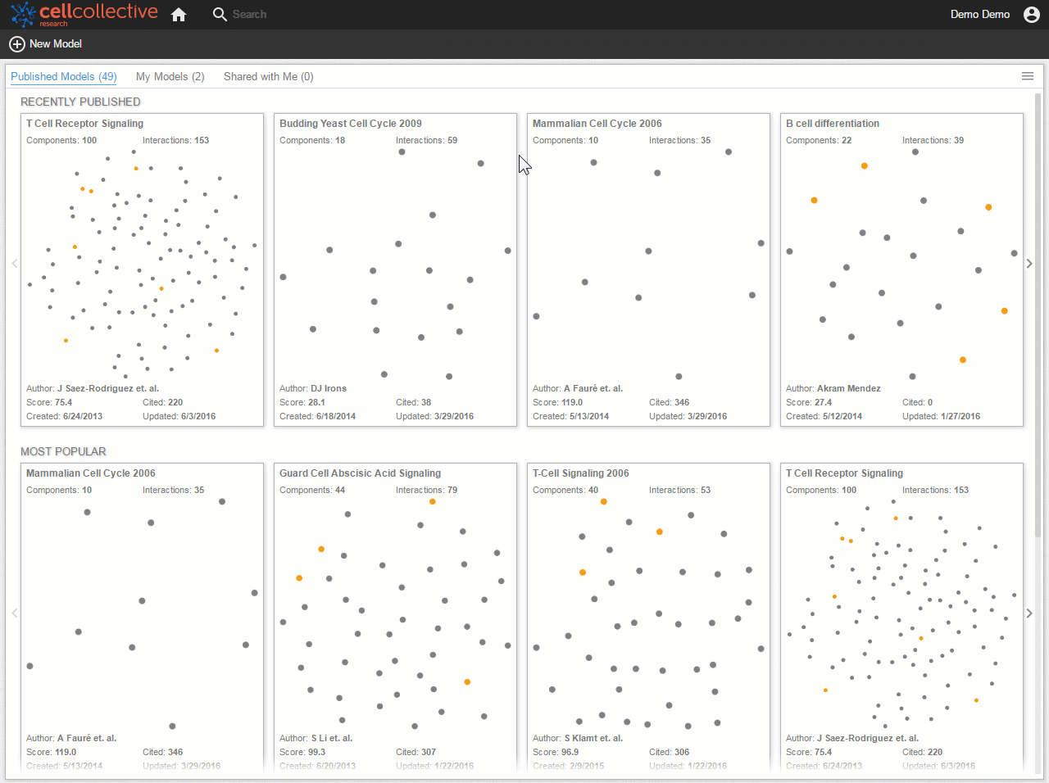Viewport: 1049px width, 783px height.
Task: Click 'Interactions: 53' text
Action: click(679, 491)
